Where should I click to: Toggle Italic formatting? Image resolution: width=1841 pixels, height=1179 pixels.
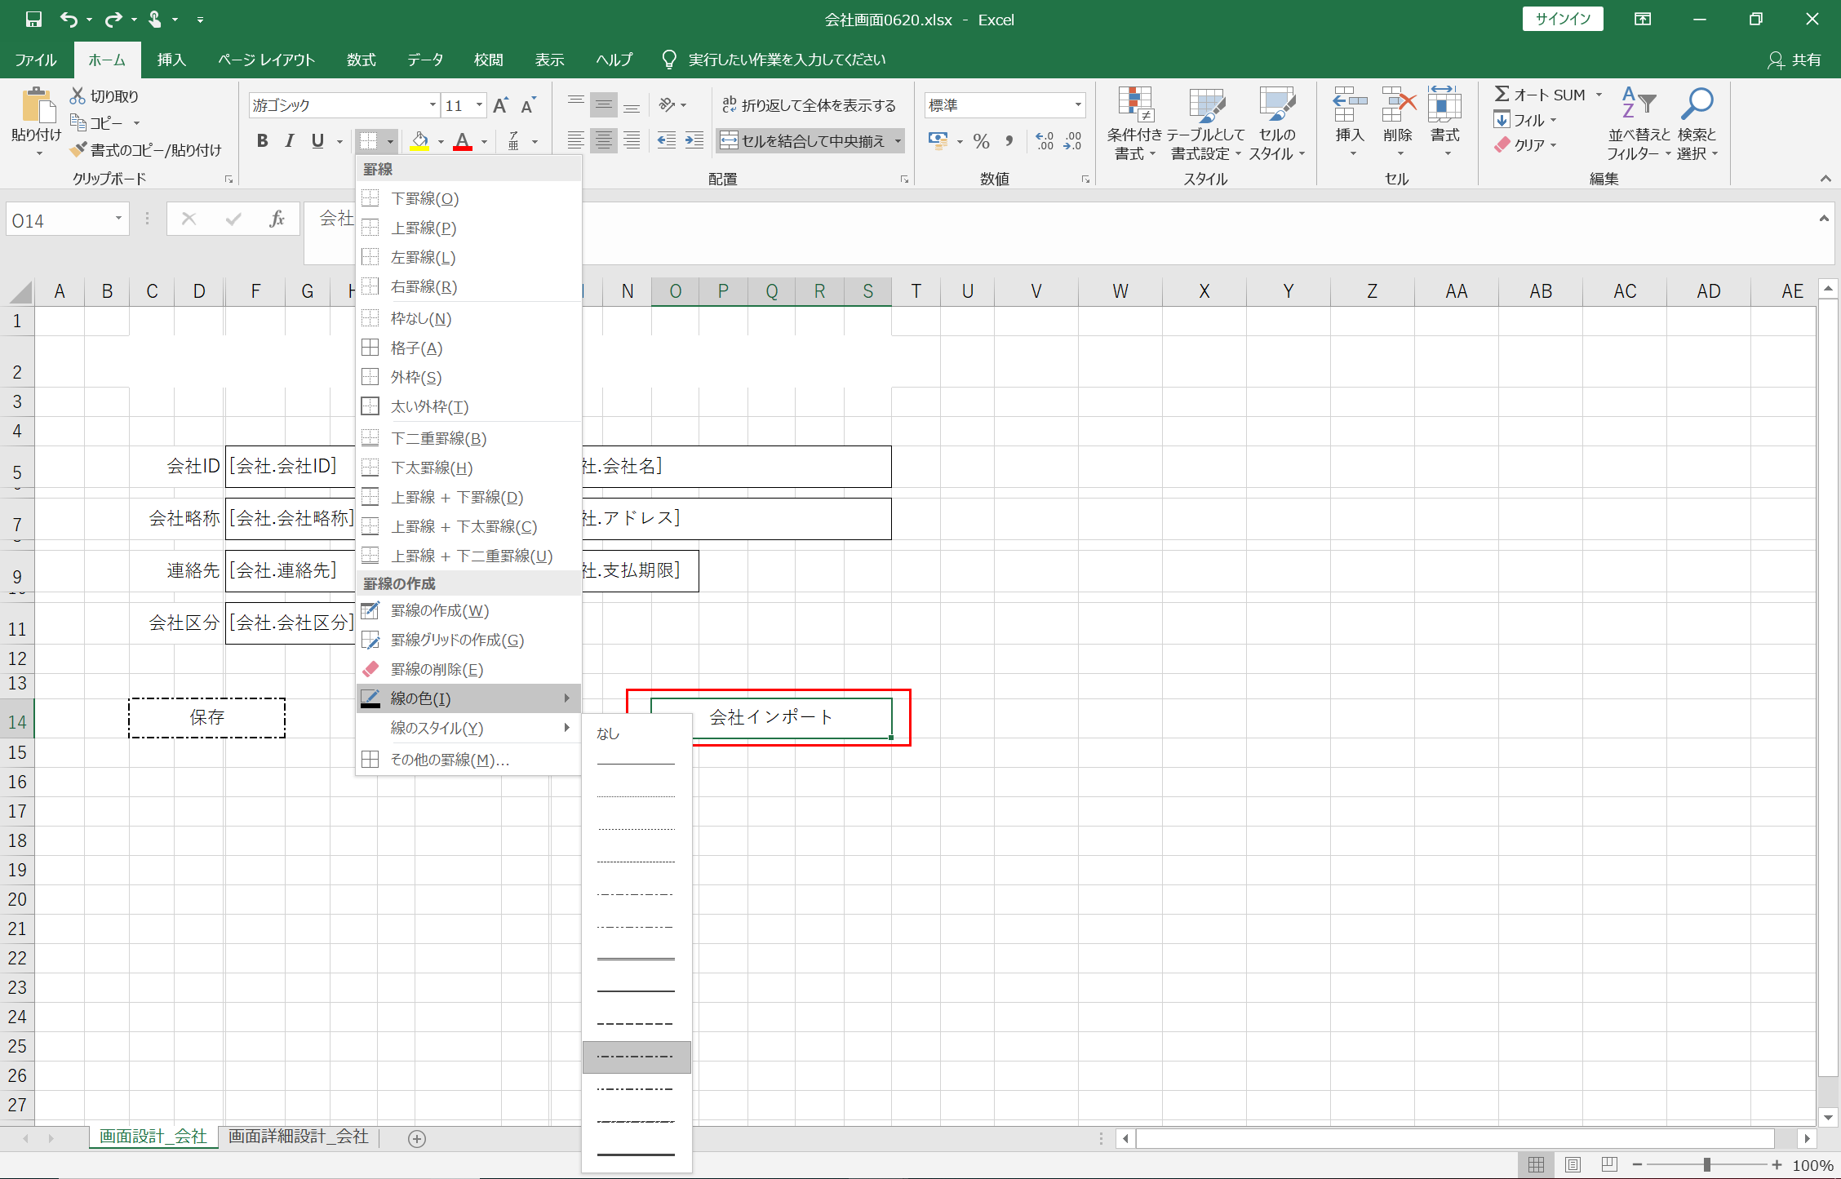(x=289, y=141)
